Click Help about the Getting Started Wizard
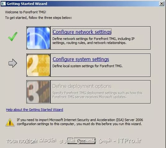The height and width of the screenshot is (148, 166). [x=34, y=110]
